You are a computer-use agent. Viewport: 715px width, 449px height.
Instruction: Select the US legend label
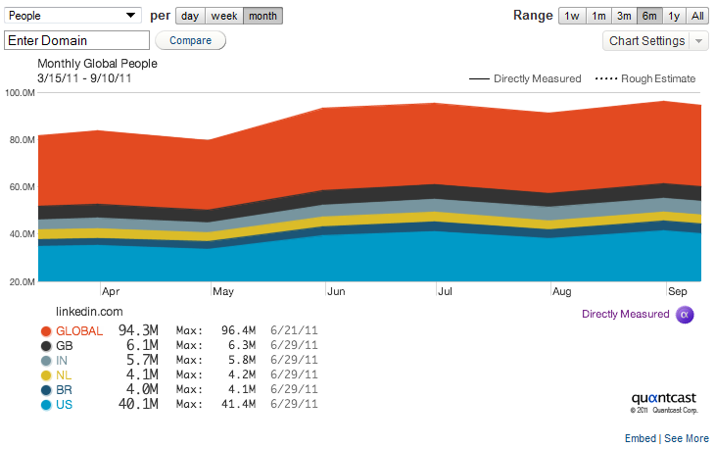coord(64,405)
